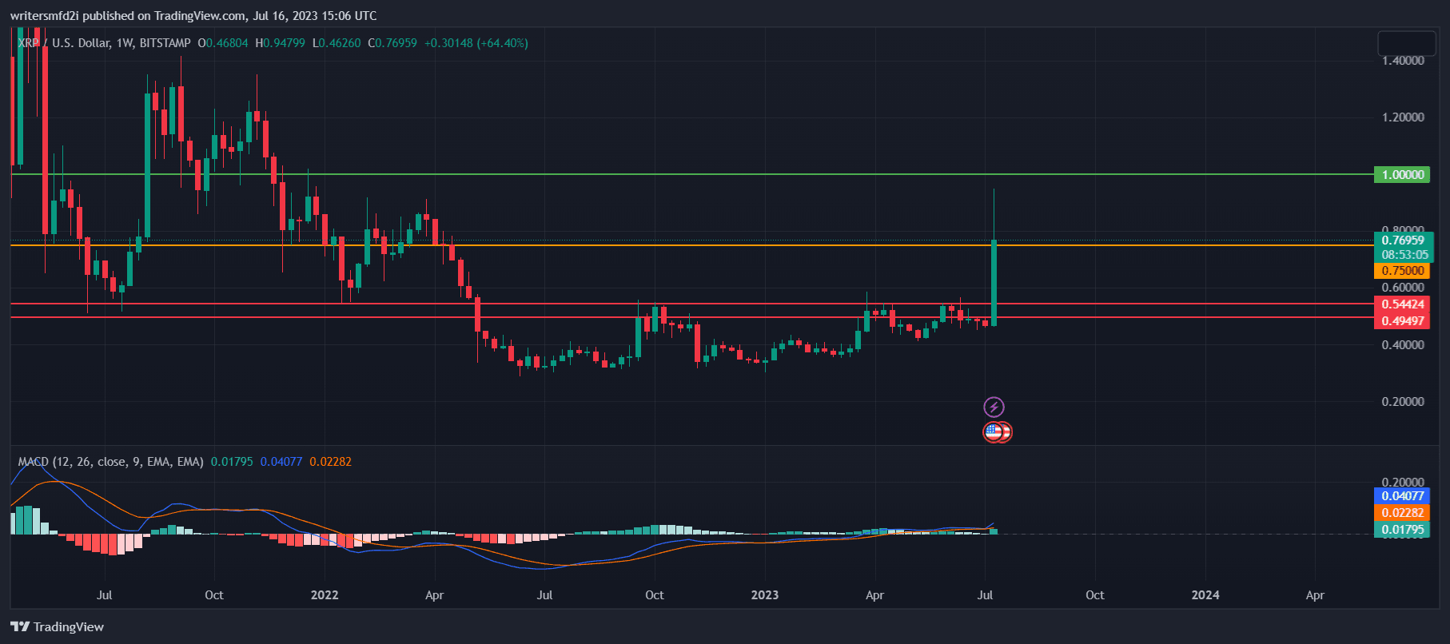Click the latest large green weekly candle
This screenshot has width=1450, height=644.
[994, 281]
